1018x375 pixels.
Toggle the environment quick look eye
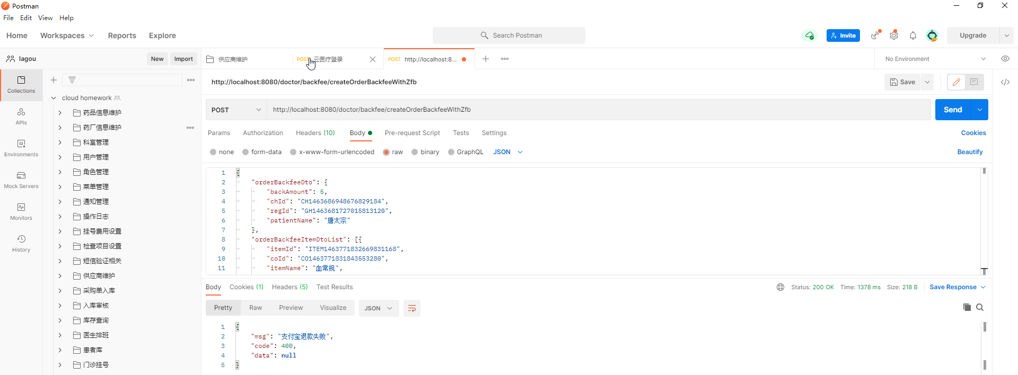pyautogui.click(x=1005, y=59)
